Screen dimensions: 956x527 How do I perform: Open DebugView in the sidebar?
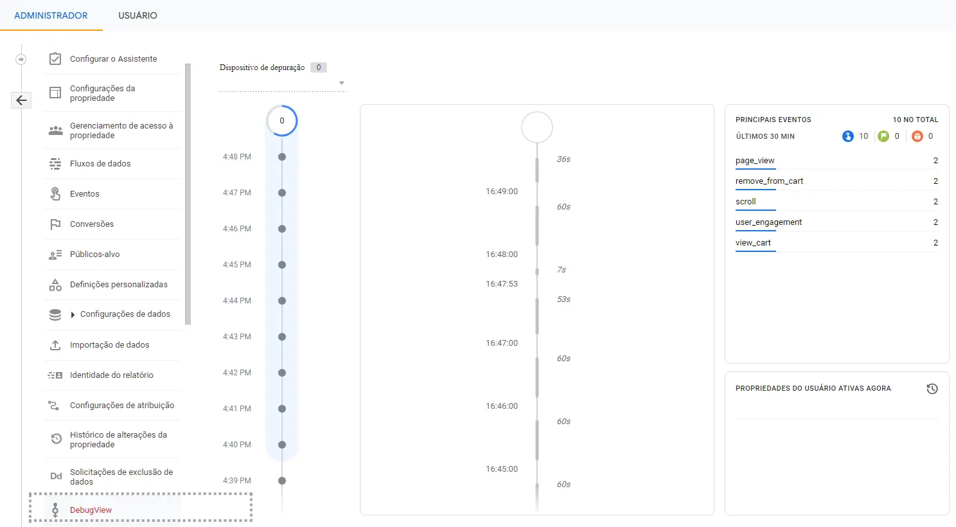pos(91,510)
